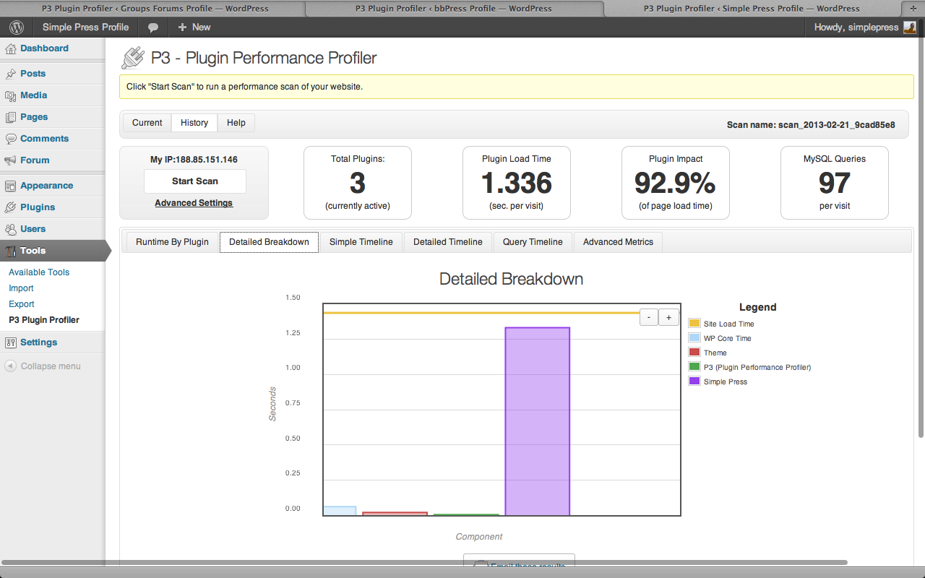Click the Posts pushpin icon
The image size is (925, 578).
pos(11,74)
